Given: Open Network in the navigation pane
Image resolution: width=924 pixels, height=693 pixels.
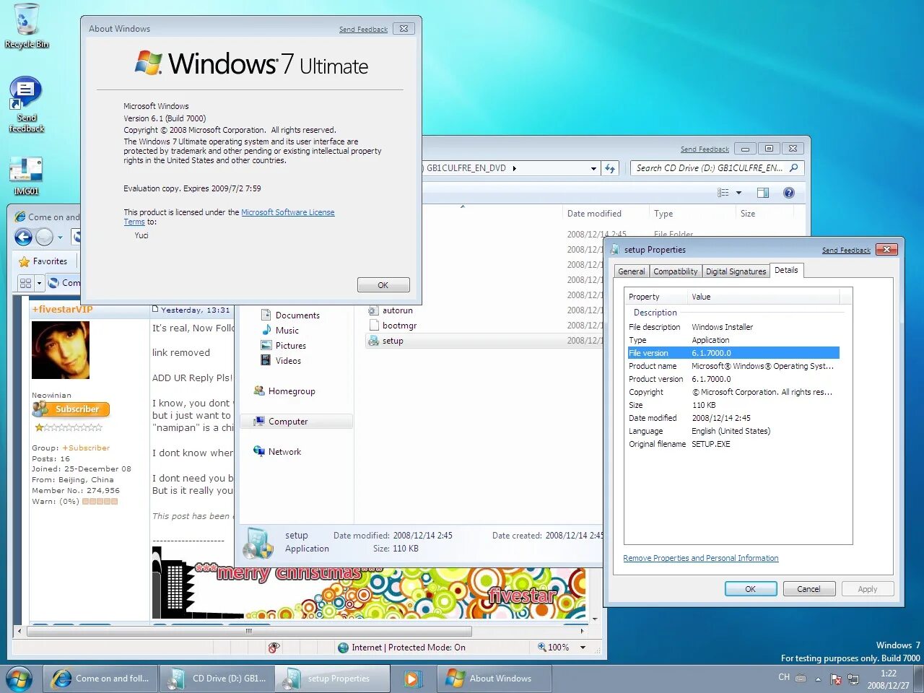Looking at the screenshot, I should point(283,451).
